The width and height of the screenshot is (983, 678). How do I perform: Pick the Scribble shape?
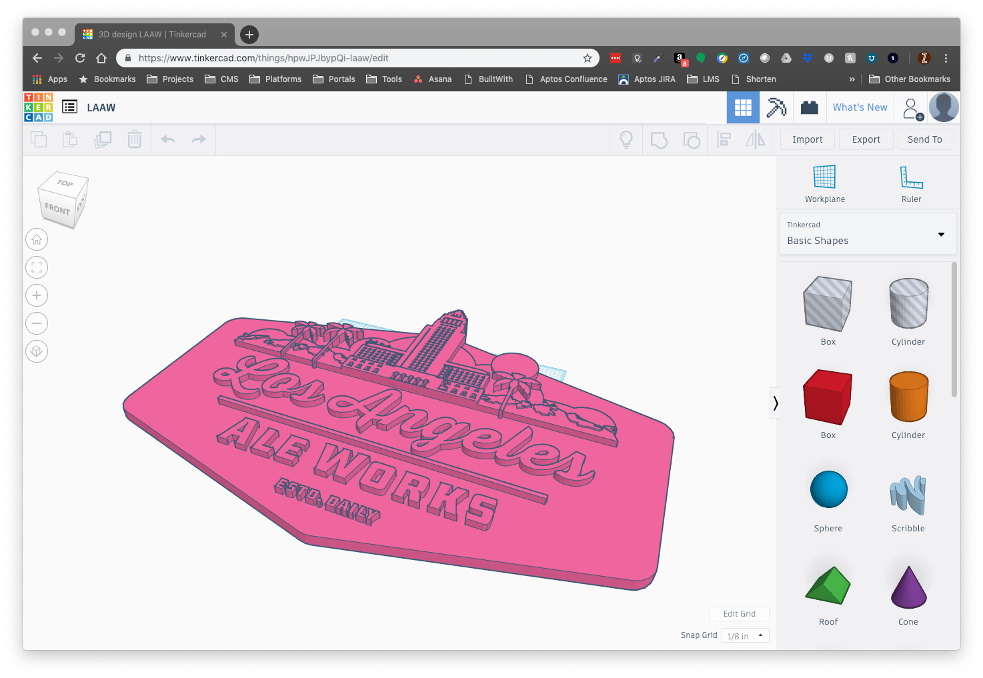pyautogui.click(x=908, y=495)
